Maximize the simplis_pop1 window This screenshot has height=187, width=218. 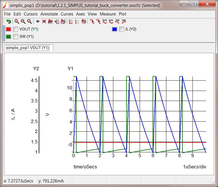tap(194, 4)
